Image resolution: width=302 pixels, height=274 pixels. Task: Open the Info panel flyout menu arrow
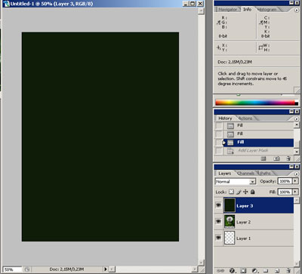[297, 10]
